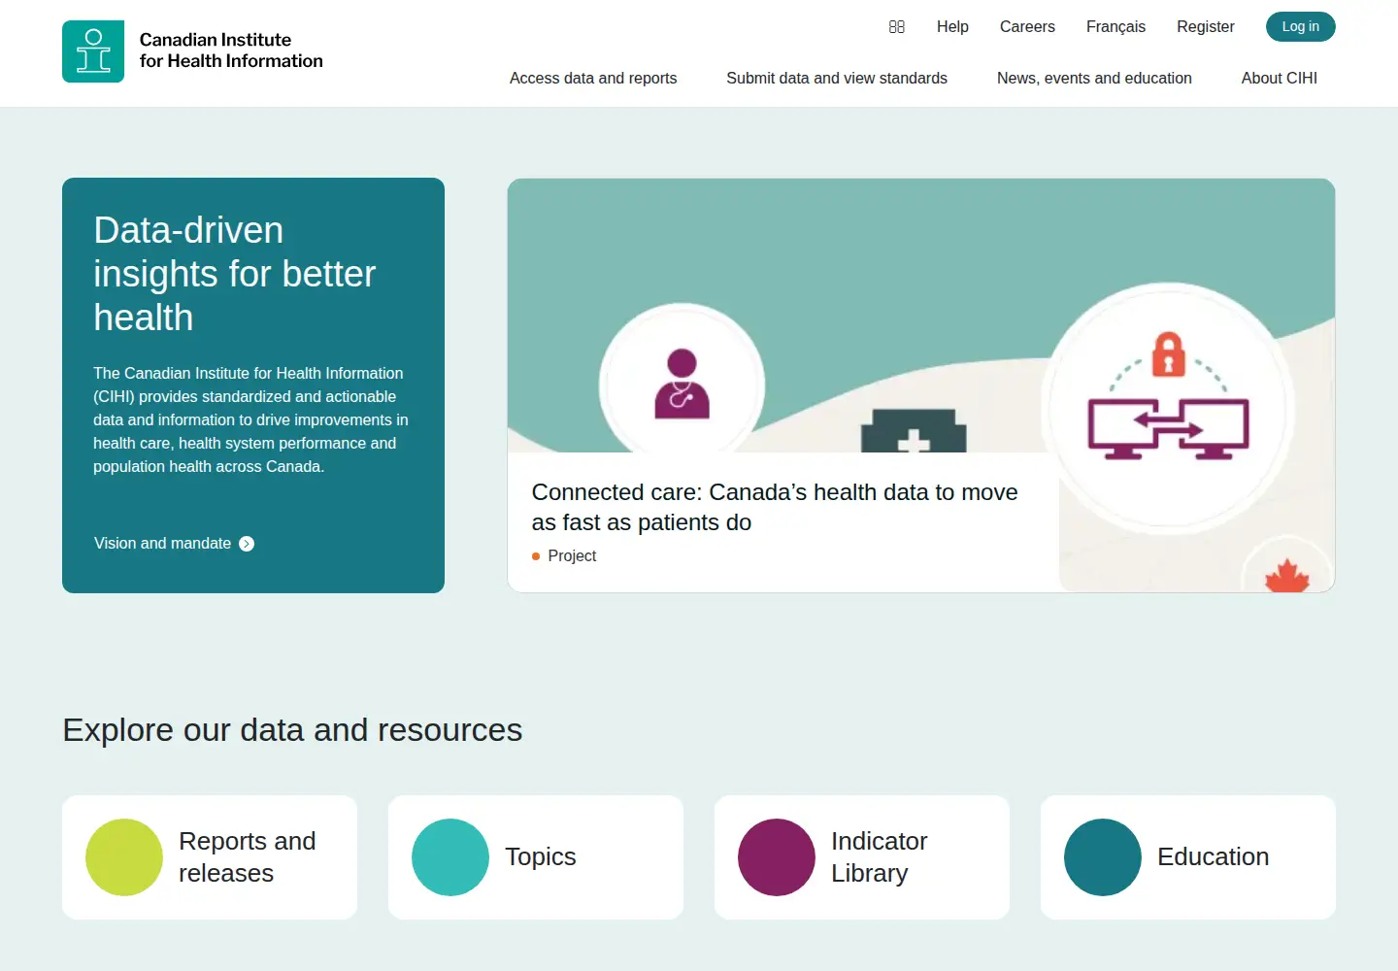Open the Education card label
Viewport: 1398px width, 971px height.
pos(1214,856)
